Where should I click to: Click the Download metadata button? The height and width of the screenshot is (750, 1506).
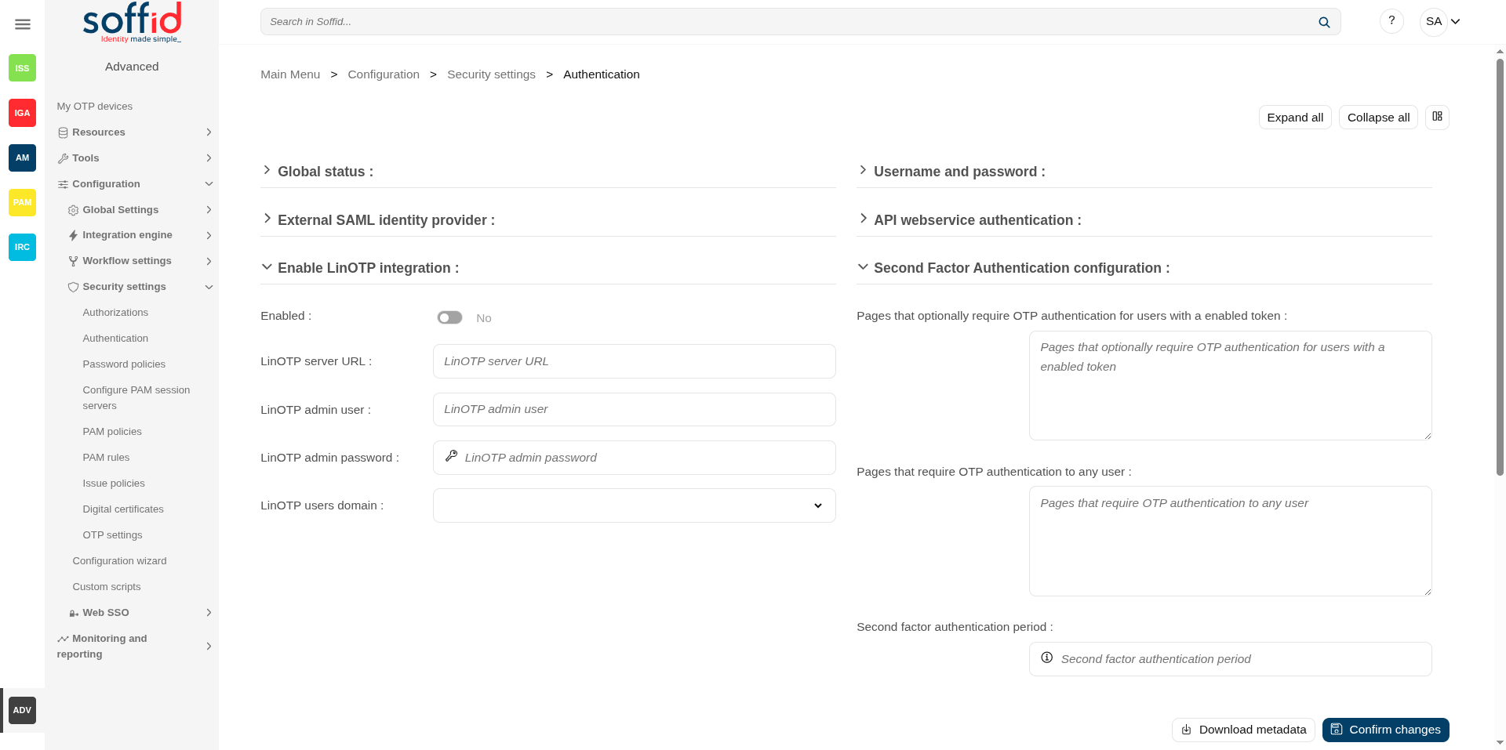point(1243,730)
